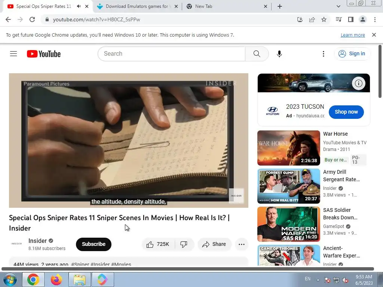This screenshot has width=383, height=287.
Task: Dismiss the Chrome update notification bar
Action: [x=374, y=35]
